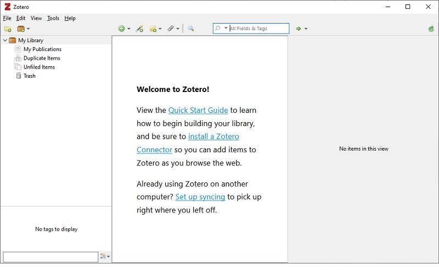The height and width of the screenshot is (270, 439).
Task: Open the tag selector actions colored-grid menu
Action: click(x=105, y=256)
